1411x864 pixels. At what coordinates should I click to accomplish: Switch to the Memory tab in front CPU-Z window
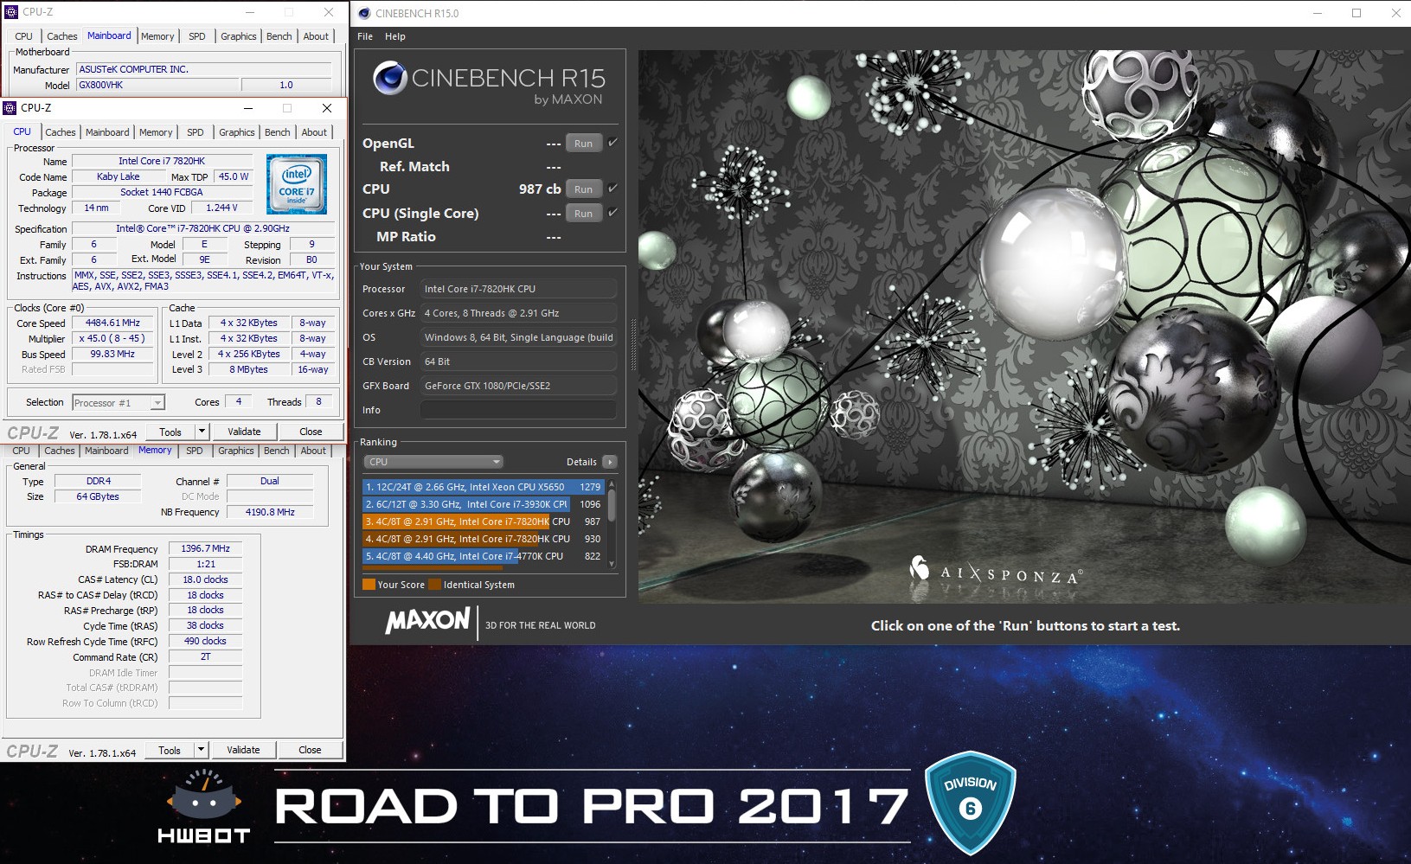(156, 132)
